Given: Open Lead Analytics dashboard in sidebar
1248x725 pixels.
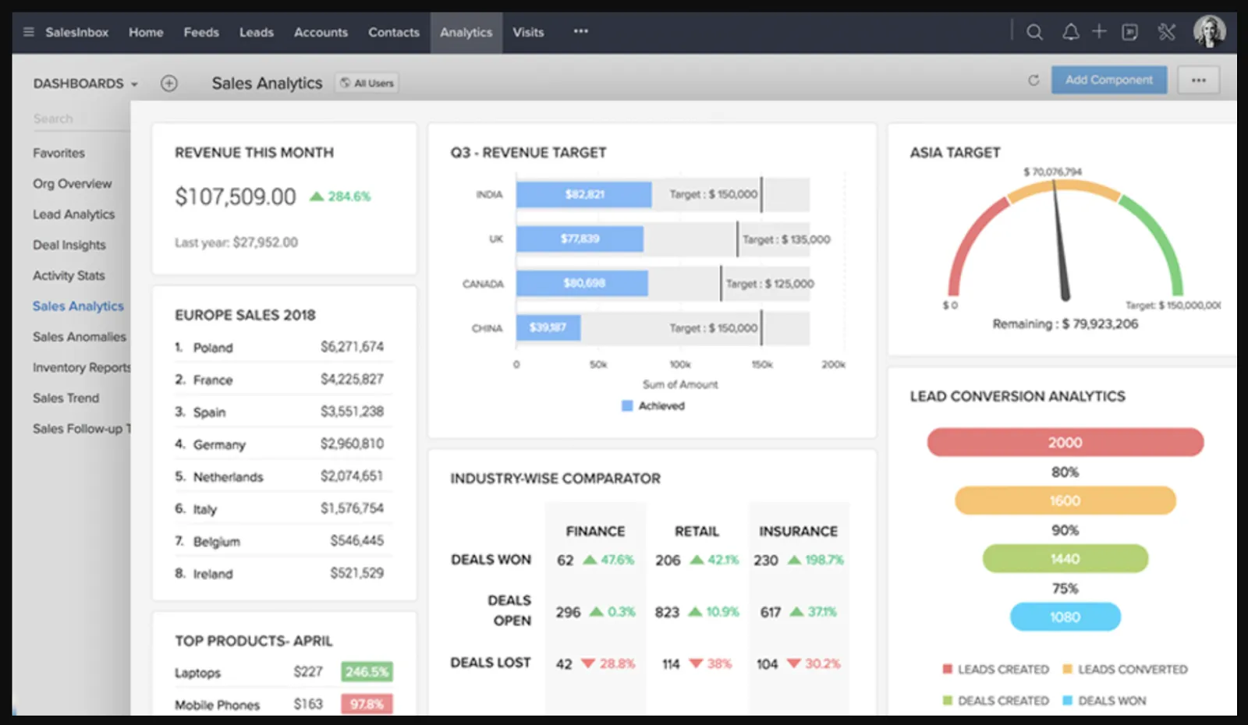Looking at the screenshot, I should [x=73, y=214].
